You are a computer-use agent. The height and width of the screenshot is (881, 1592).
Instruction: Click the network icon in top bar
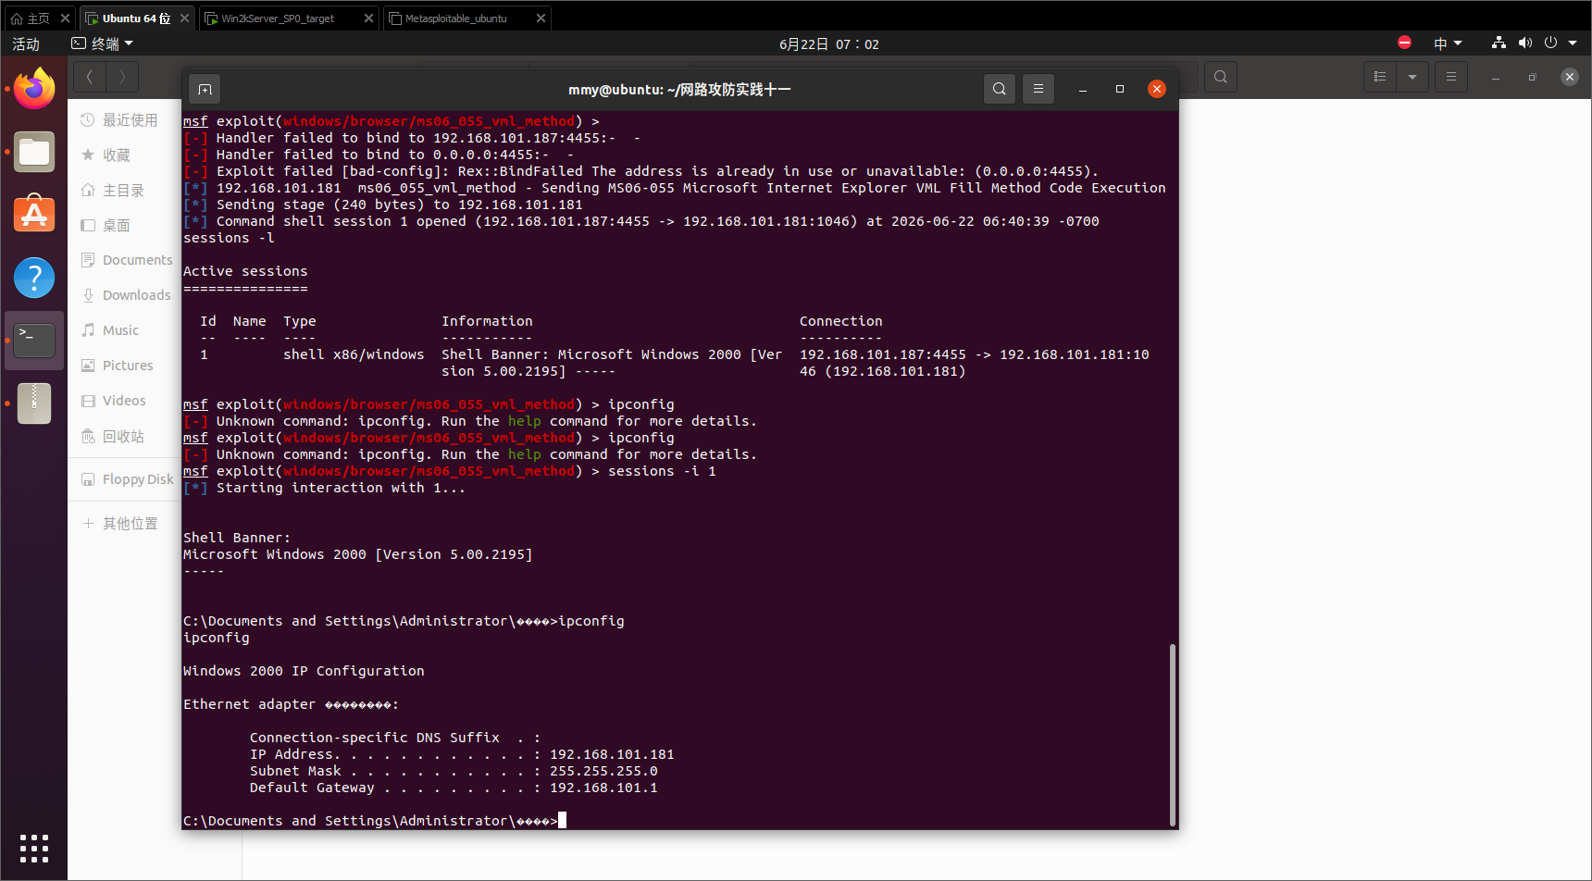[1499, 43]
